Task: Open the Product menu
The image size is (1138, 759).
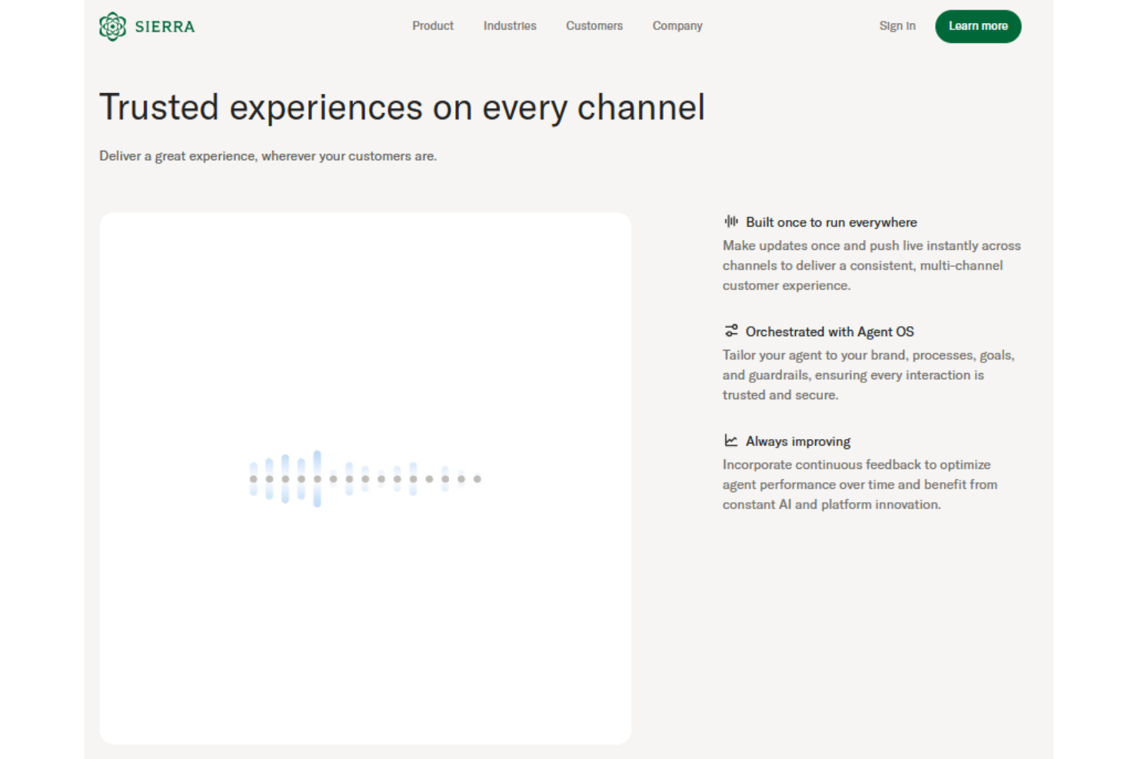Action: tap(432, 26)
